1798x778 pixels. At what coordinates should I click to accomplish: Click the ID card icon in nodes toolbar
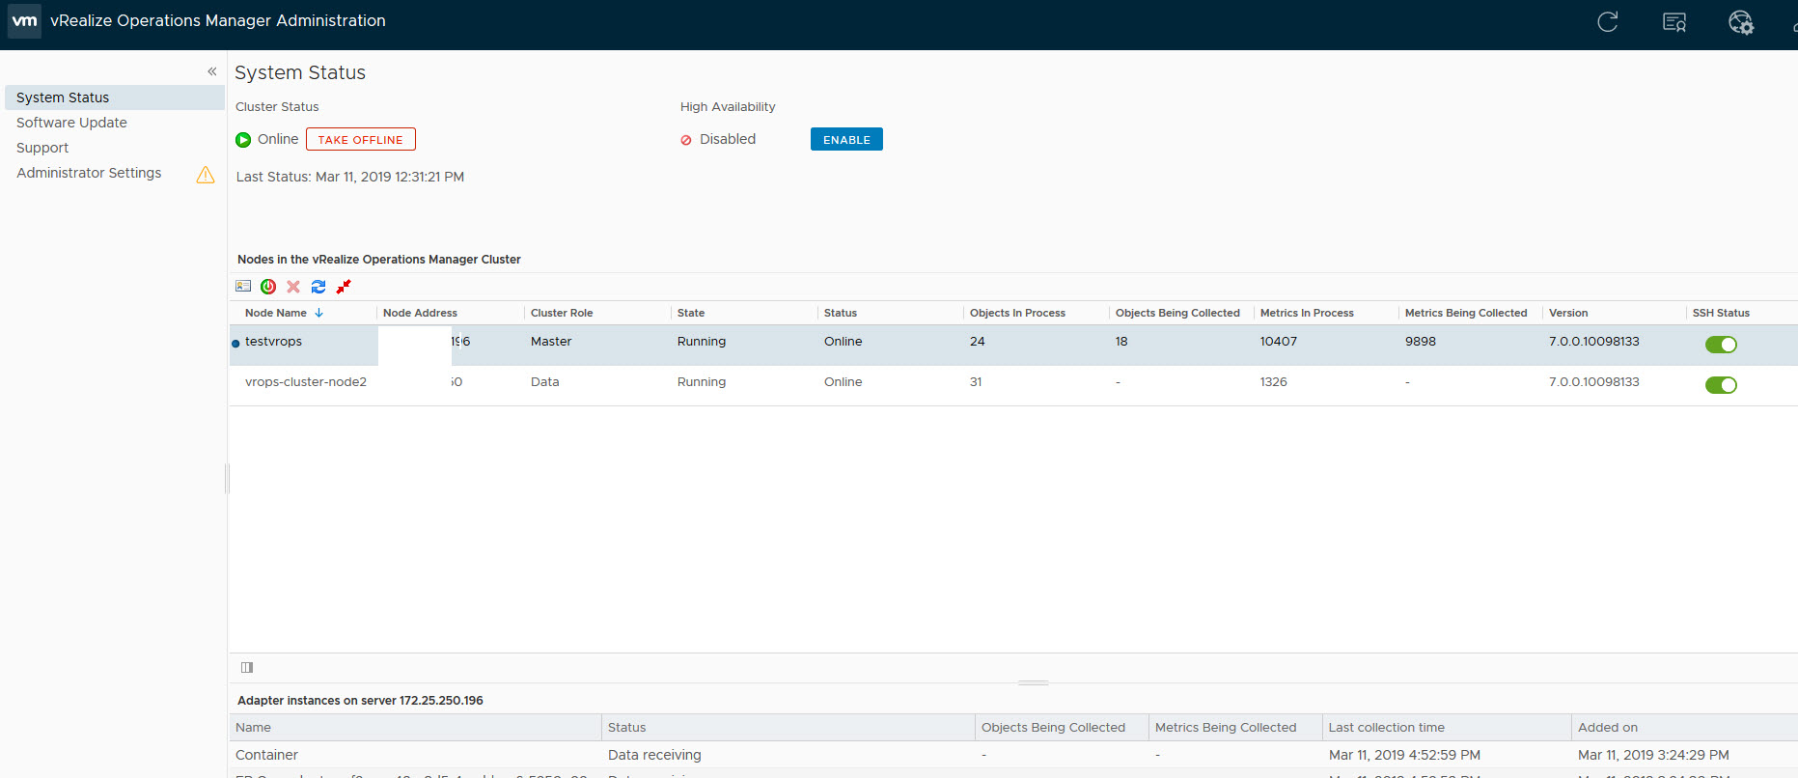click(x=243, y=287)
